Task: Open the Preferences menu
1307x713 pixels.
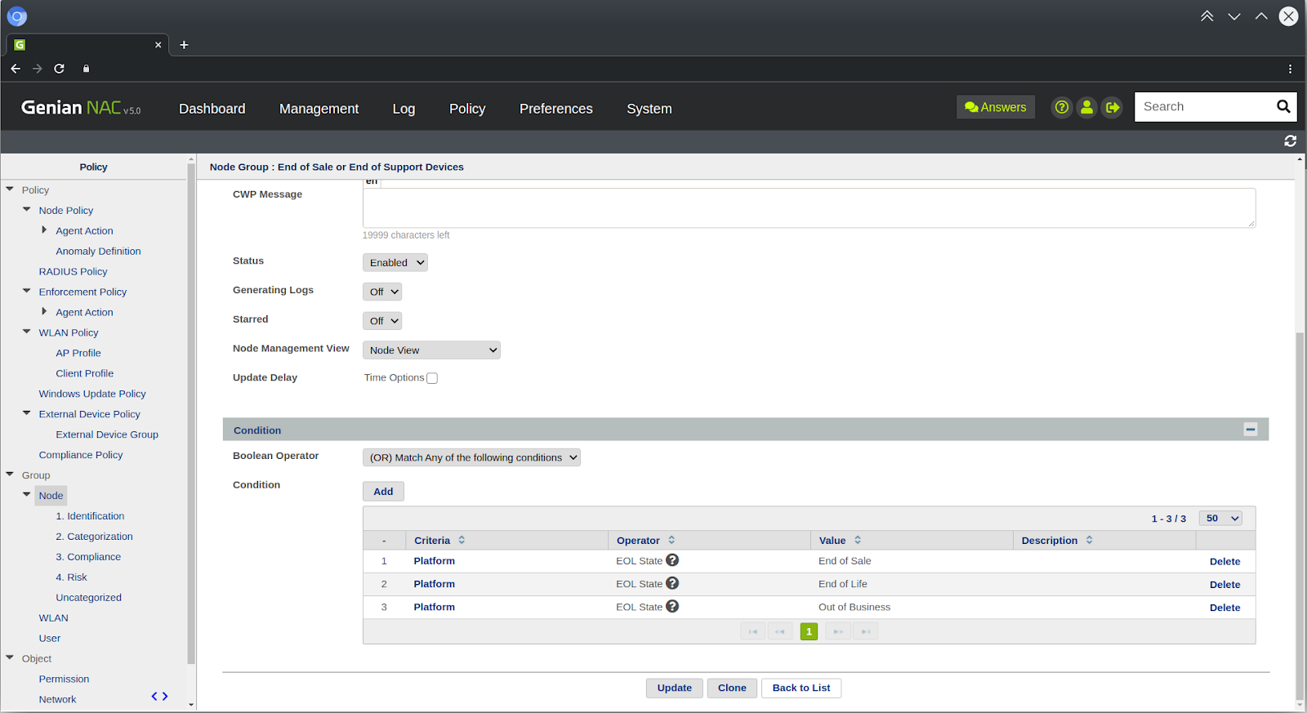Action: tap(555, 109)
